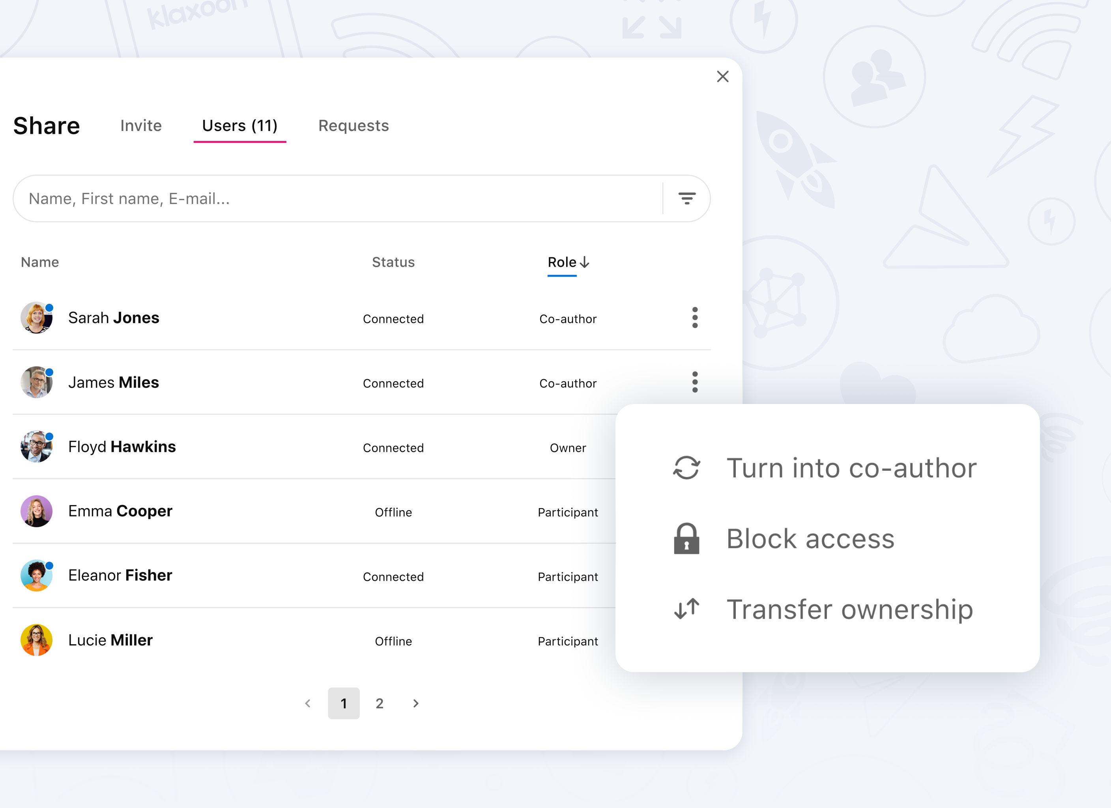Image resolution: width=1111 pixels, height=808 pixels.
Task: Click the Turn into co-author sync icon
Action: pos(687,468)
